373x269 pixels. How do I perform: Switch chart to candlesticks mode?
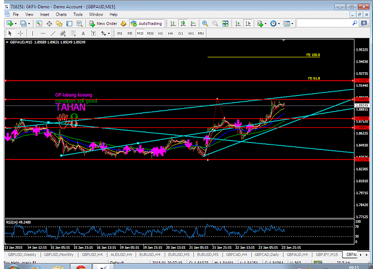coord(183,23)
